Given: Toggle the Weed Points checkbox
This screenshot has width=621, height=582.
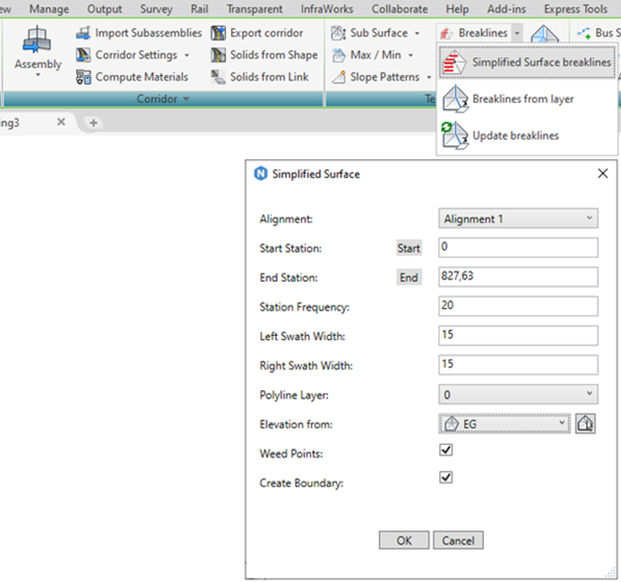Looking at the screenshot, I should pos(446,450).
